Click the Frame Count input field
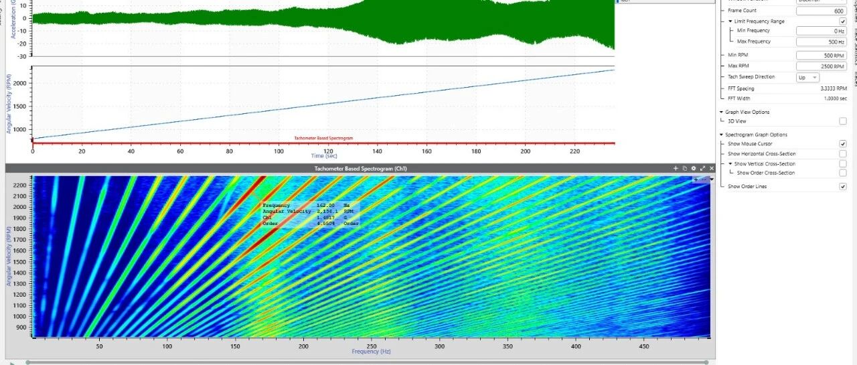The height and width of the screenshot is (365, 857). [822, 11]
